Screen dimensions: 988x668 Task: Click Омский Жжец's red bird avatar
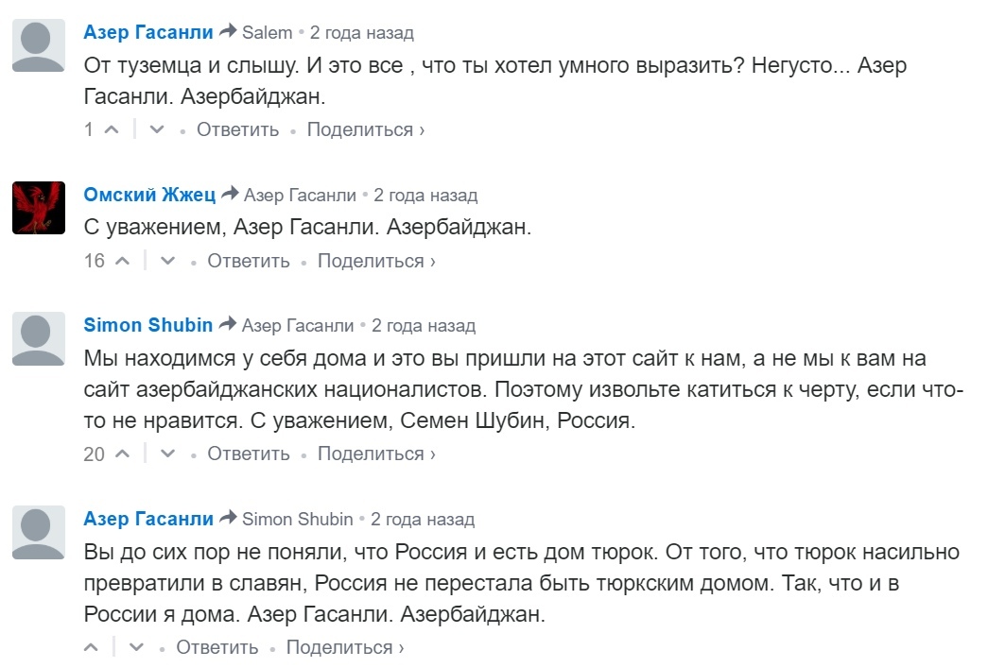pos(39,207)
